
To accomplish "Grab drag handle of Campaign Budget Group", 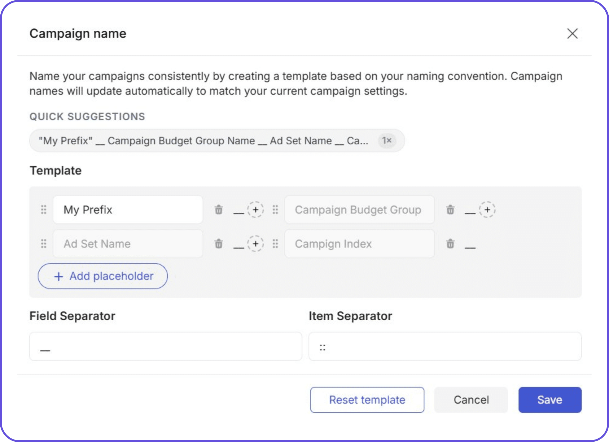I will tap(275, 210).
